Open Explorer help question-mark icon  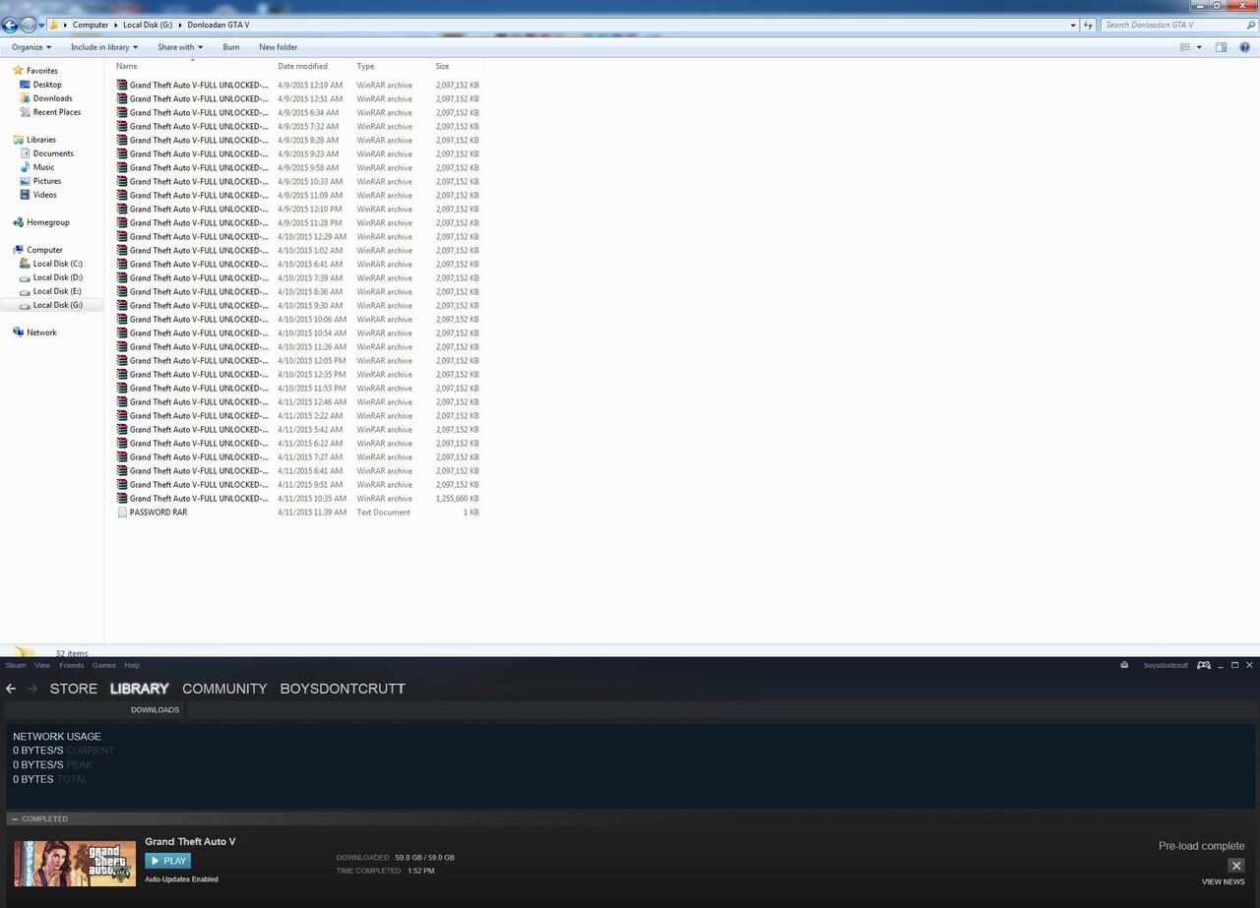click(1245, 47)
